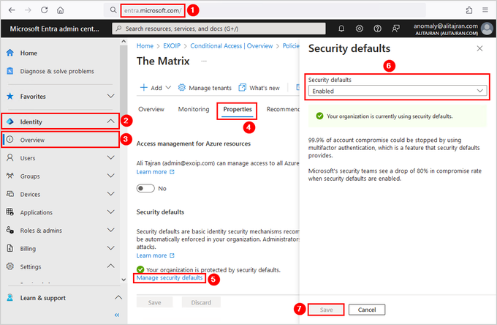Expand the Add dropdown chevron
497x325 pixels.
pyautogui.click(x=168, y=88)
